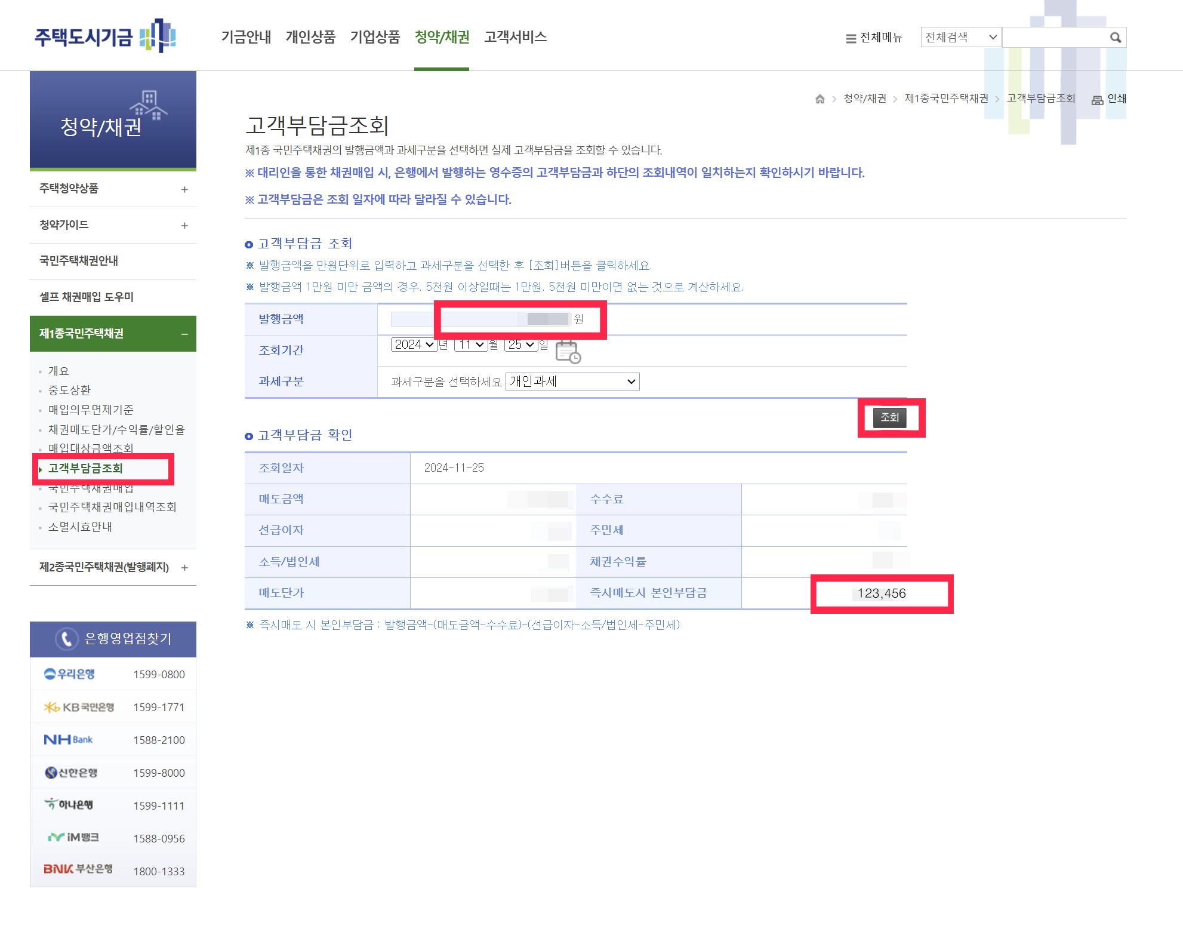
Task: Click the home breadcrumb icon
Action: (x=820, y=99)
